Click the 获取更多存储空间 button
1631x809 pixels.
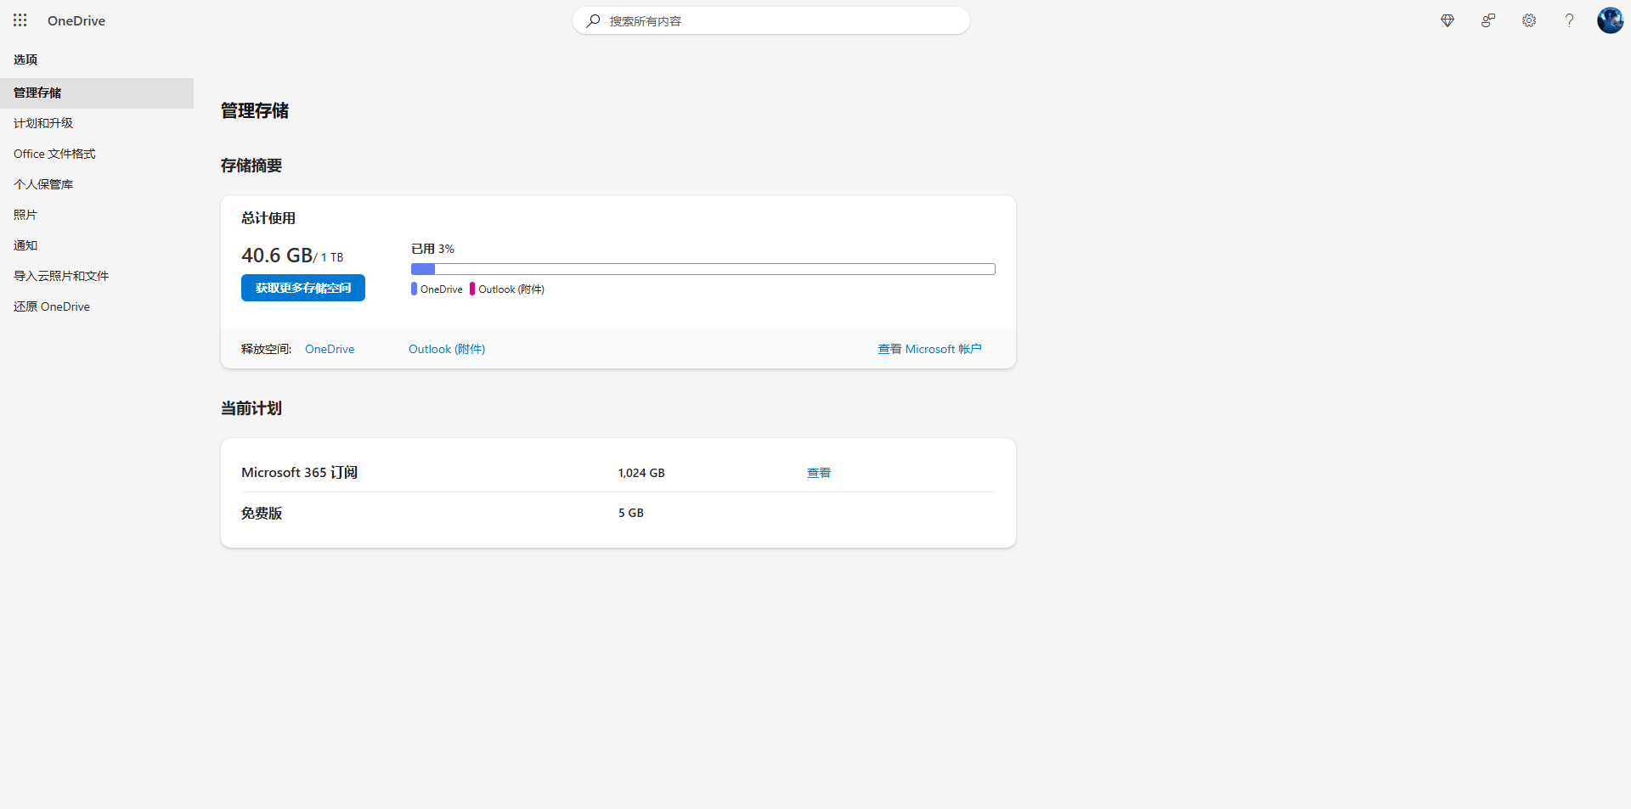[x=303, y=288]
